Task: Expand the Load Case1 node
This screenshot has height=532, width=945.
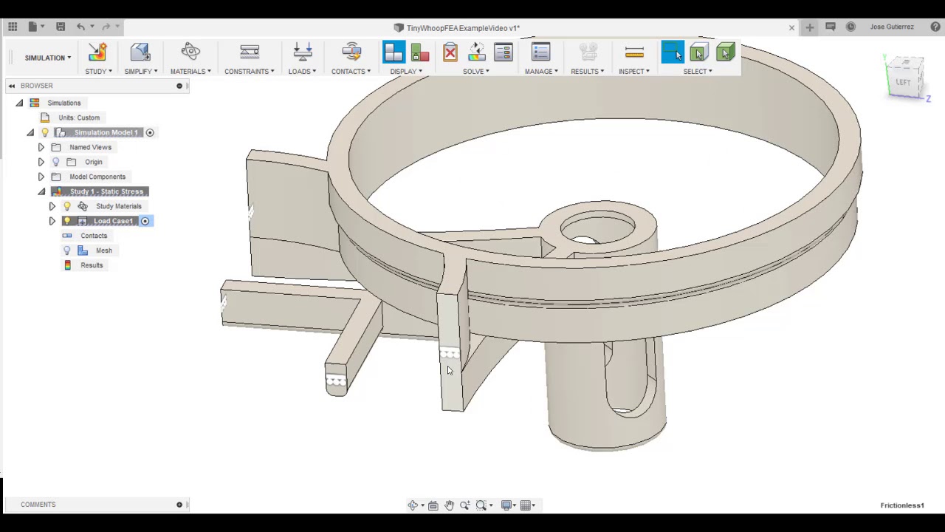Action: tap(52, 221)
